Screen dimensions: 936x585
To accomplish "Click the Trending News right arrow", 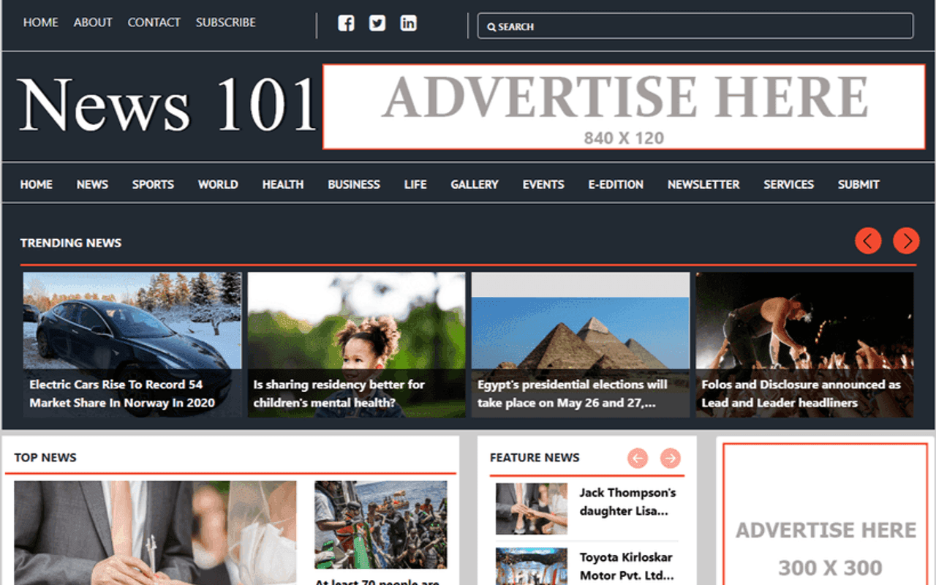I will [x=906, y=241].
